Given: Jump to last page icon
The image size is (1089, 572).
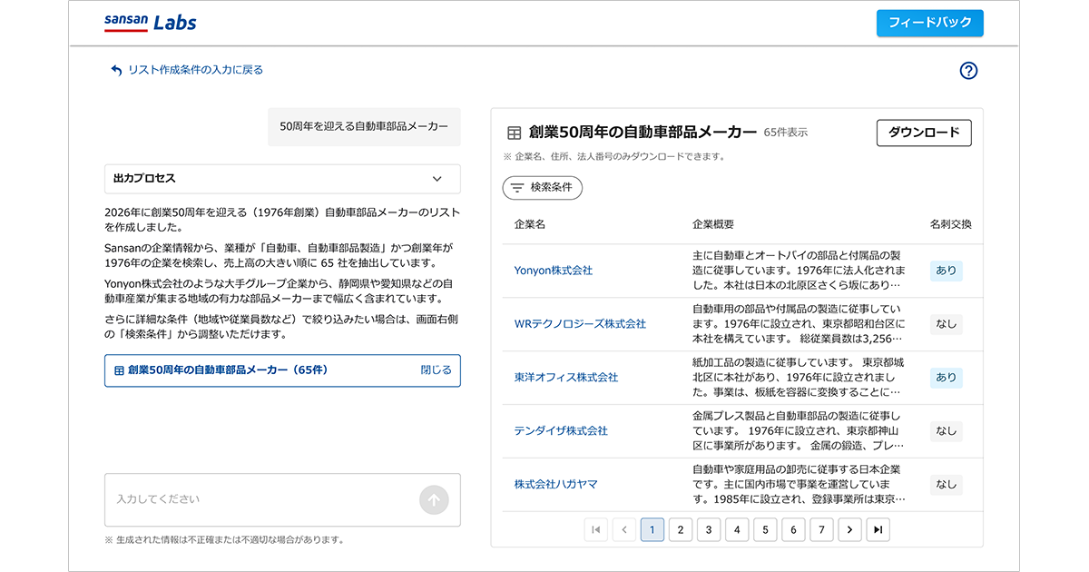Looking at the screenshot, I should click(878, 529).
